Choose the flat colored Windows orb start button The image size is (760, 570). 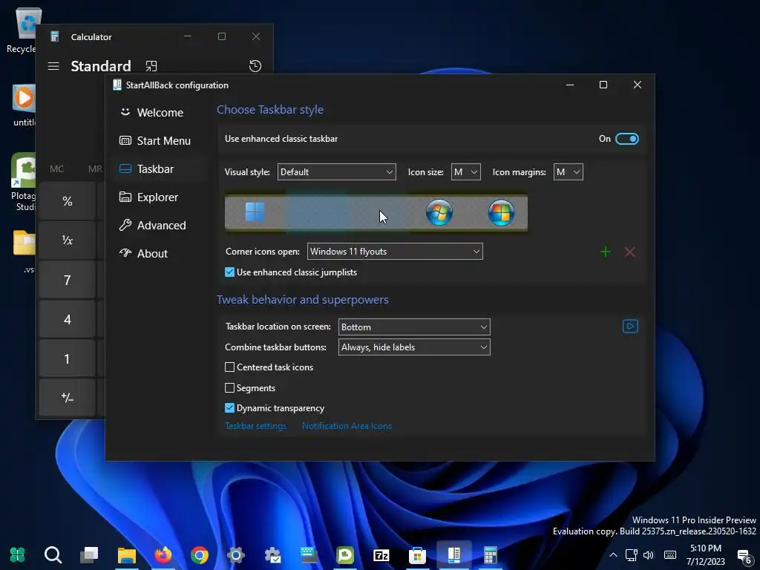click(x=501, y=213)
